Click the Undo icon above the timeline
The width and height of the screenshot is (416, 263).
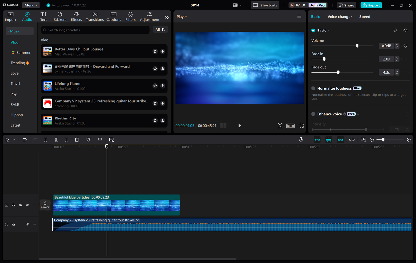click(25, 140)
